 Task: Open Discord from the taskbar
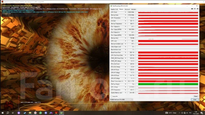click(x=46, y=113)
